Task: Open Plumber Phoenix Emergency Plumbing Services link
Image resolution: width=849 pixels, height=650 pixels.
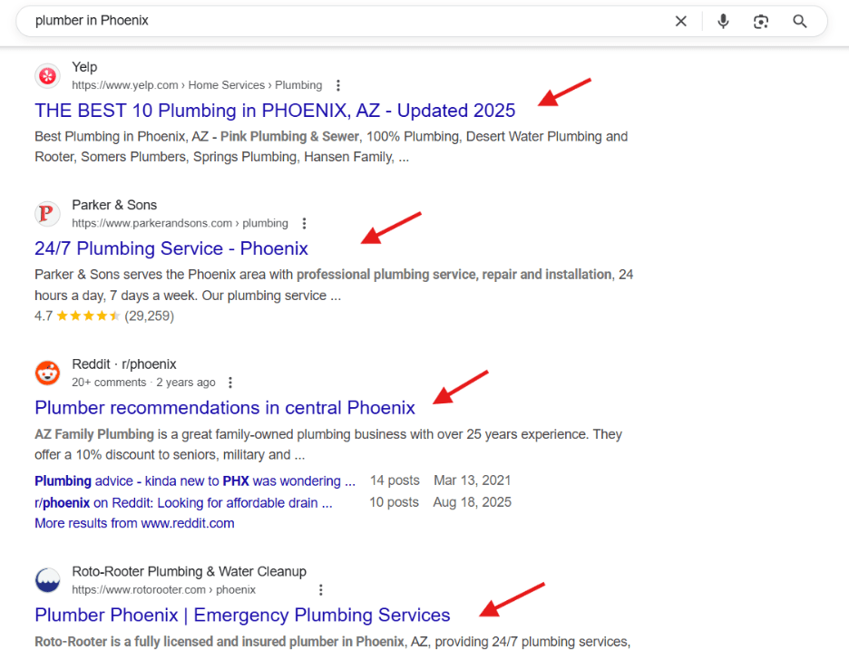Action: point(242,615)
